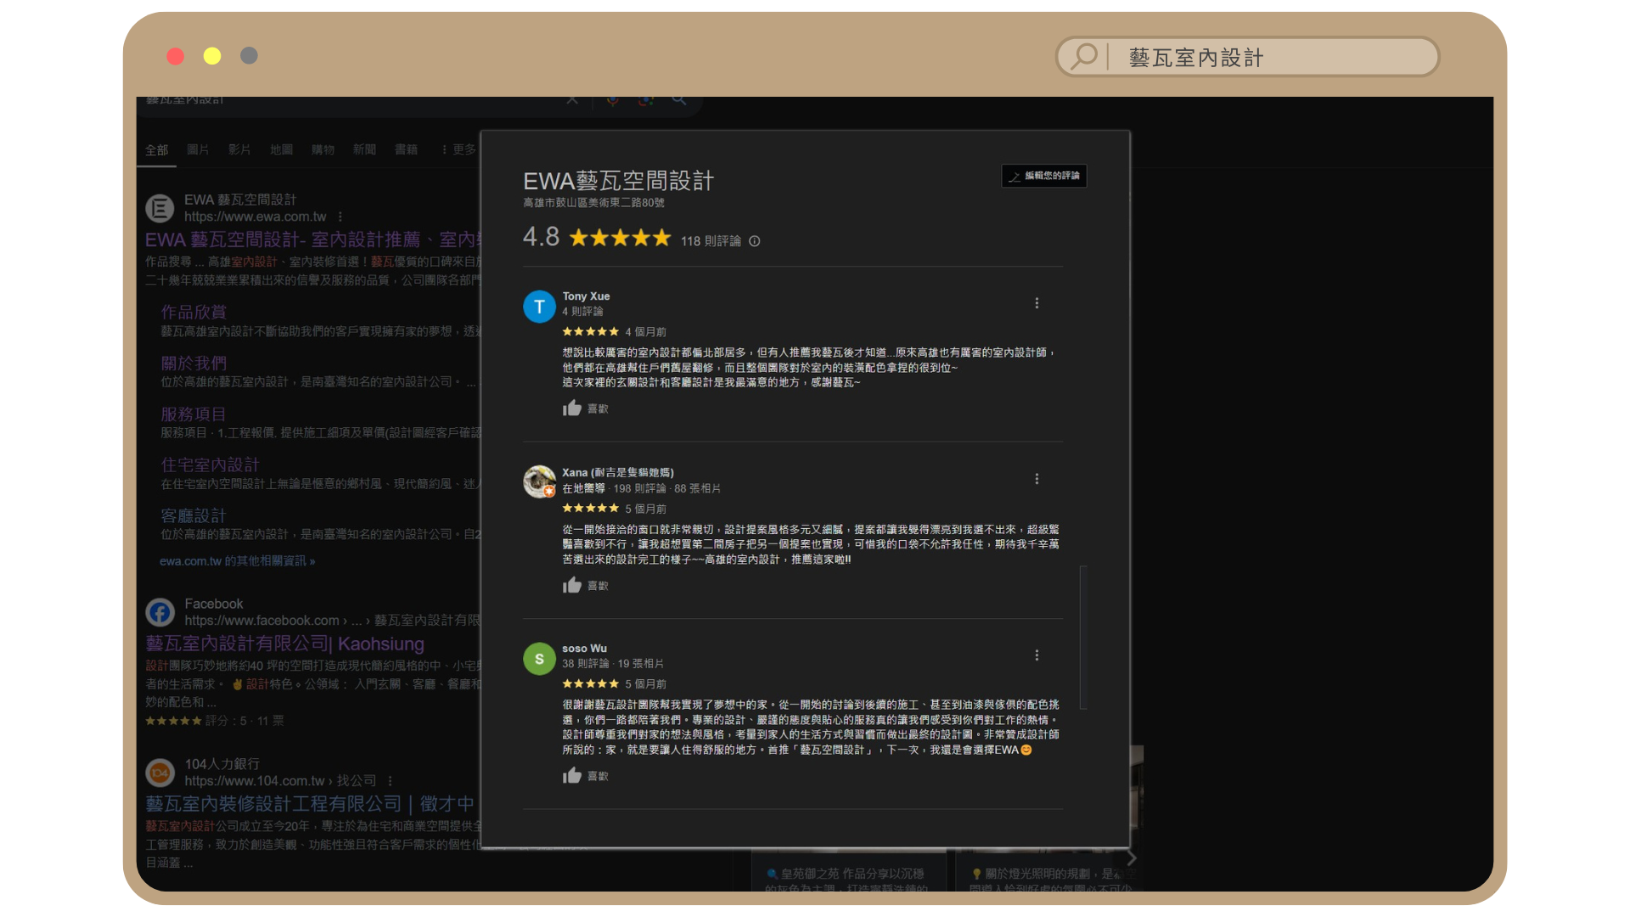
Task: Click Xana's cat profile photo
Action: tap(539, 481)
